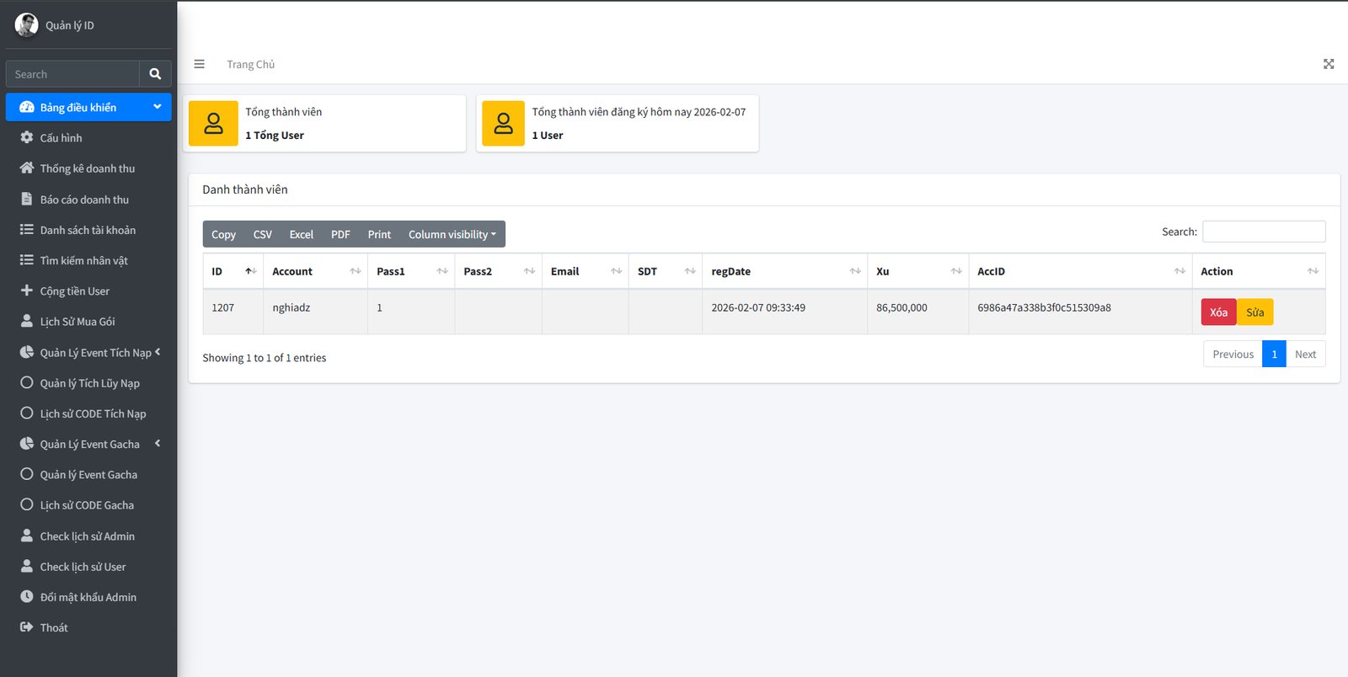
Task: Click the Thoát logout icon
Action: click(27, 627)
